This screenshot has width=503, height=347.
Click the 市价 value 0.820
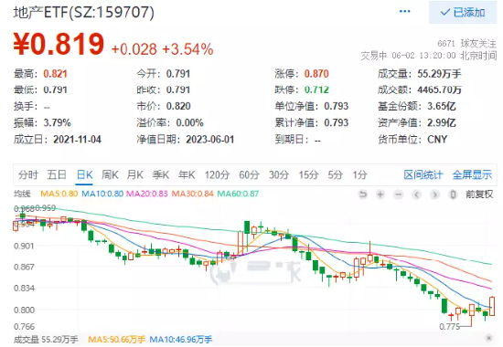click(178, 106)
